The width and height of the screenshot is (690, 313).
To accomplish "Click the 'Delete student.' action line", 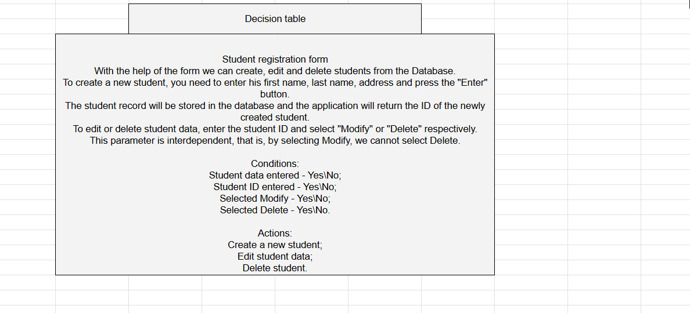I will pos(275,268).
